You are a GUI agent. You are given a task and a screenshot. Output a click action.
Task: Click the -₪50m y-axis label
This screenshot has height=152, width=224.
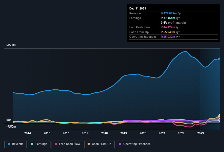point(11,126)
